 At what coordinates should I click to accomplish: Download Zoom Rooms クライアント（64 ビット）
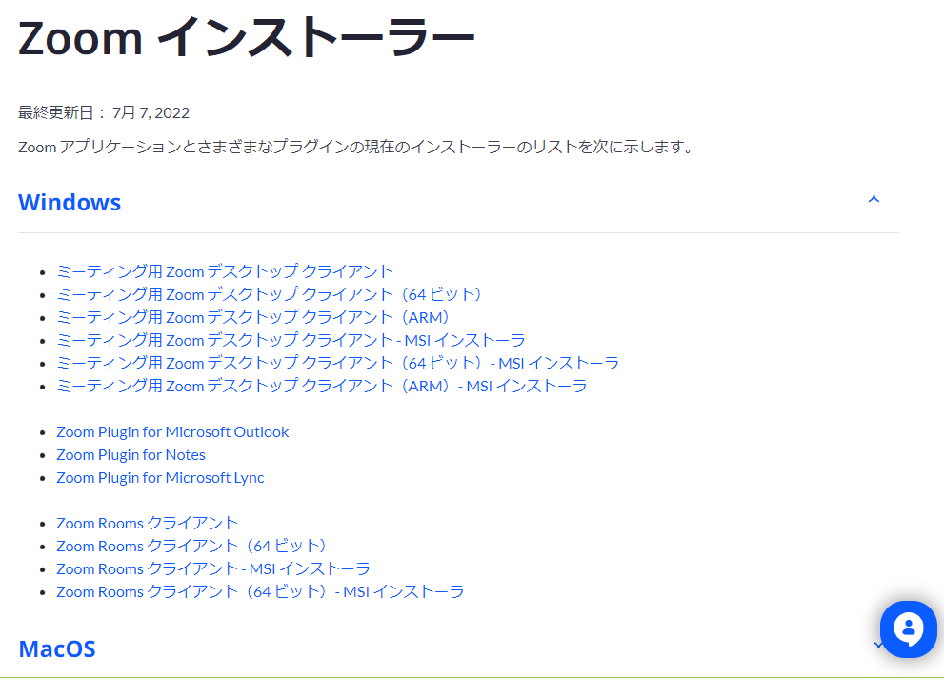point(191,546)
